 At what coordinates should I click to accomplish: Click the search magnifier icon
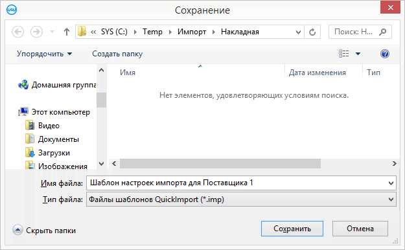[383, 32]
